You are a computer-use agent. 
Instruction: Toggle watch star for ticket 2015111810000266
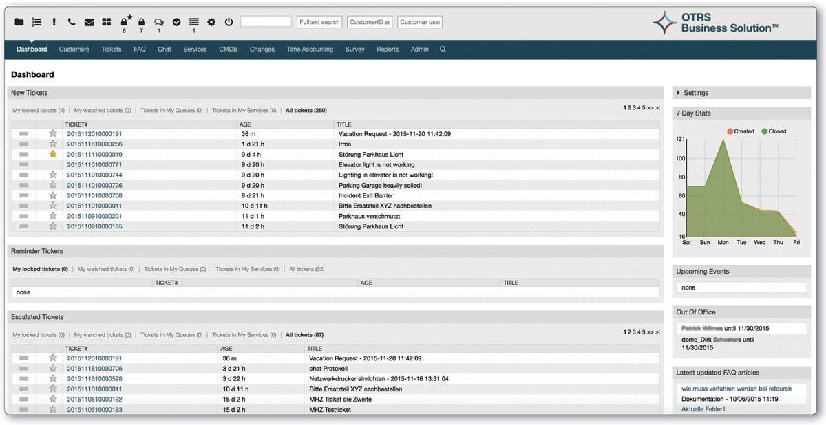pyautogui.click(x=53, y=144)
